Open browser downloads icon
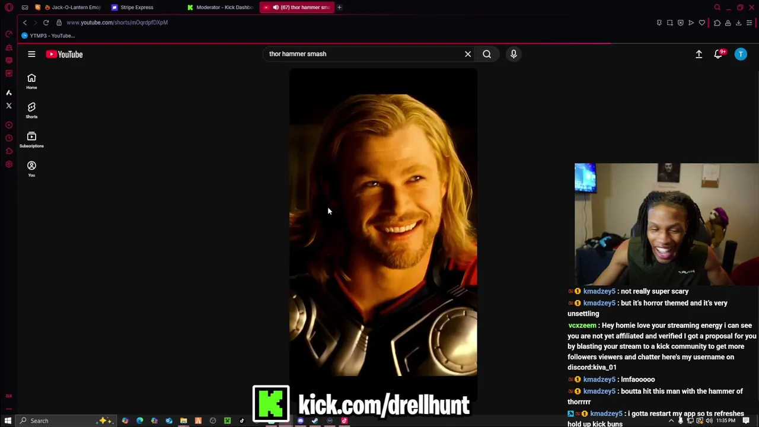The image size is (759, 427). tap(738, 23)
